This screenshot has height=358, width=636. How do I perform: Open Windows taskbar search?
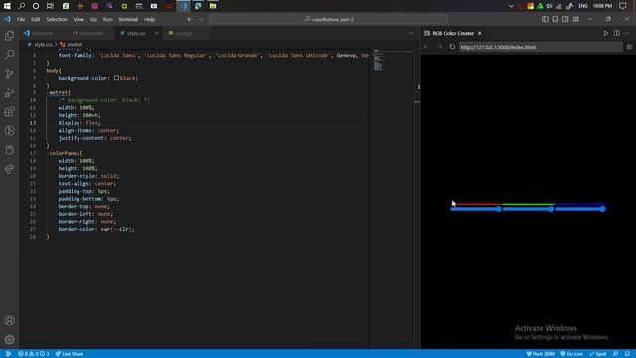click(x=22, y=6)
